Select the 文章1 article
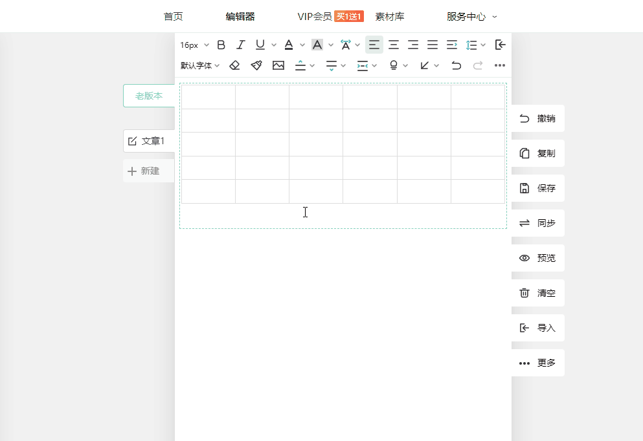Screen dimensions: 643x441 (x=149, y=141)
